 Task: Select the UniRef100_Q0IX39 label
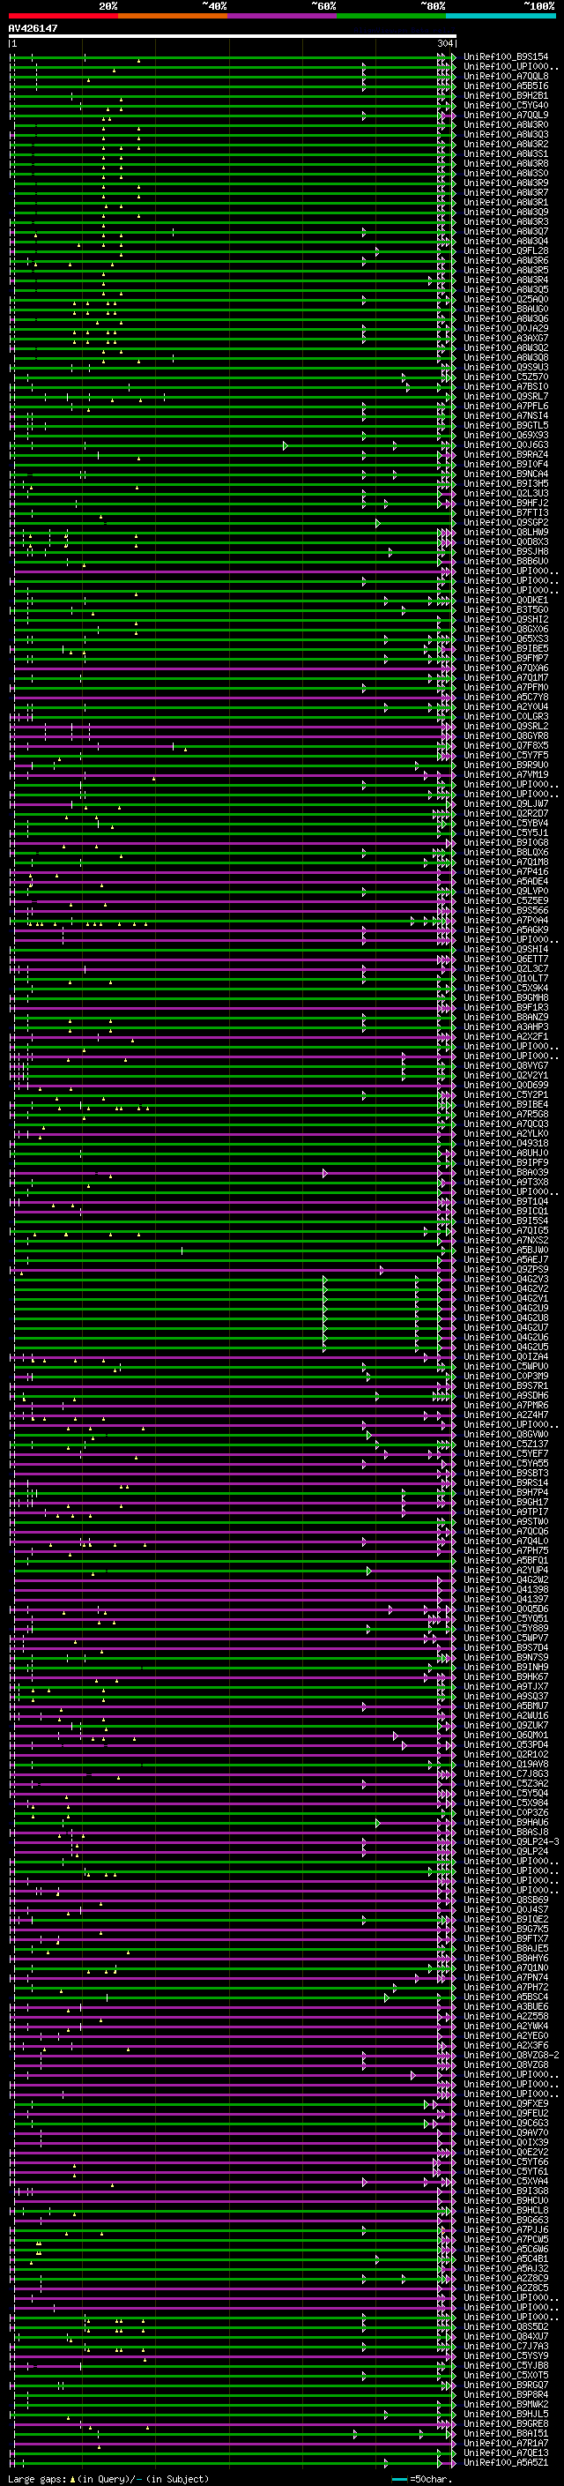[506, 2142]
